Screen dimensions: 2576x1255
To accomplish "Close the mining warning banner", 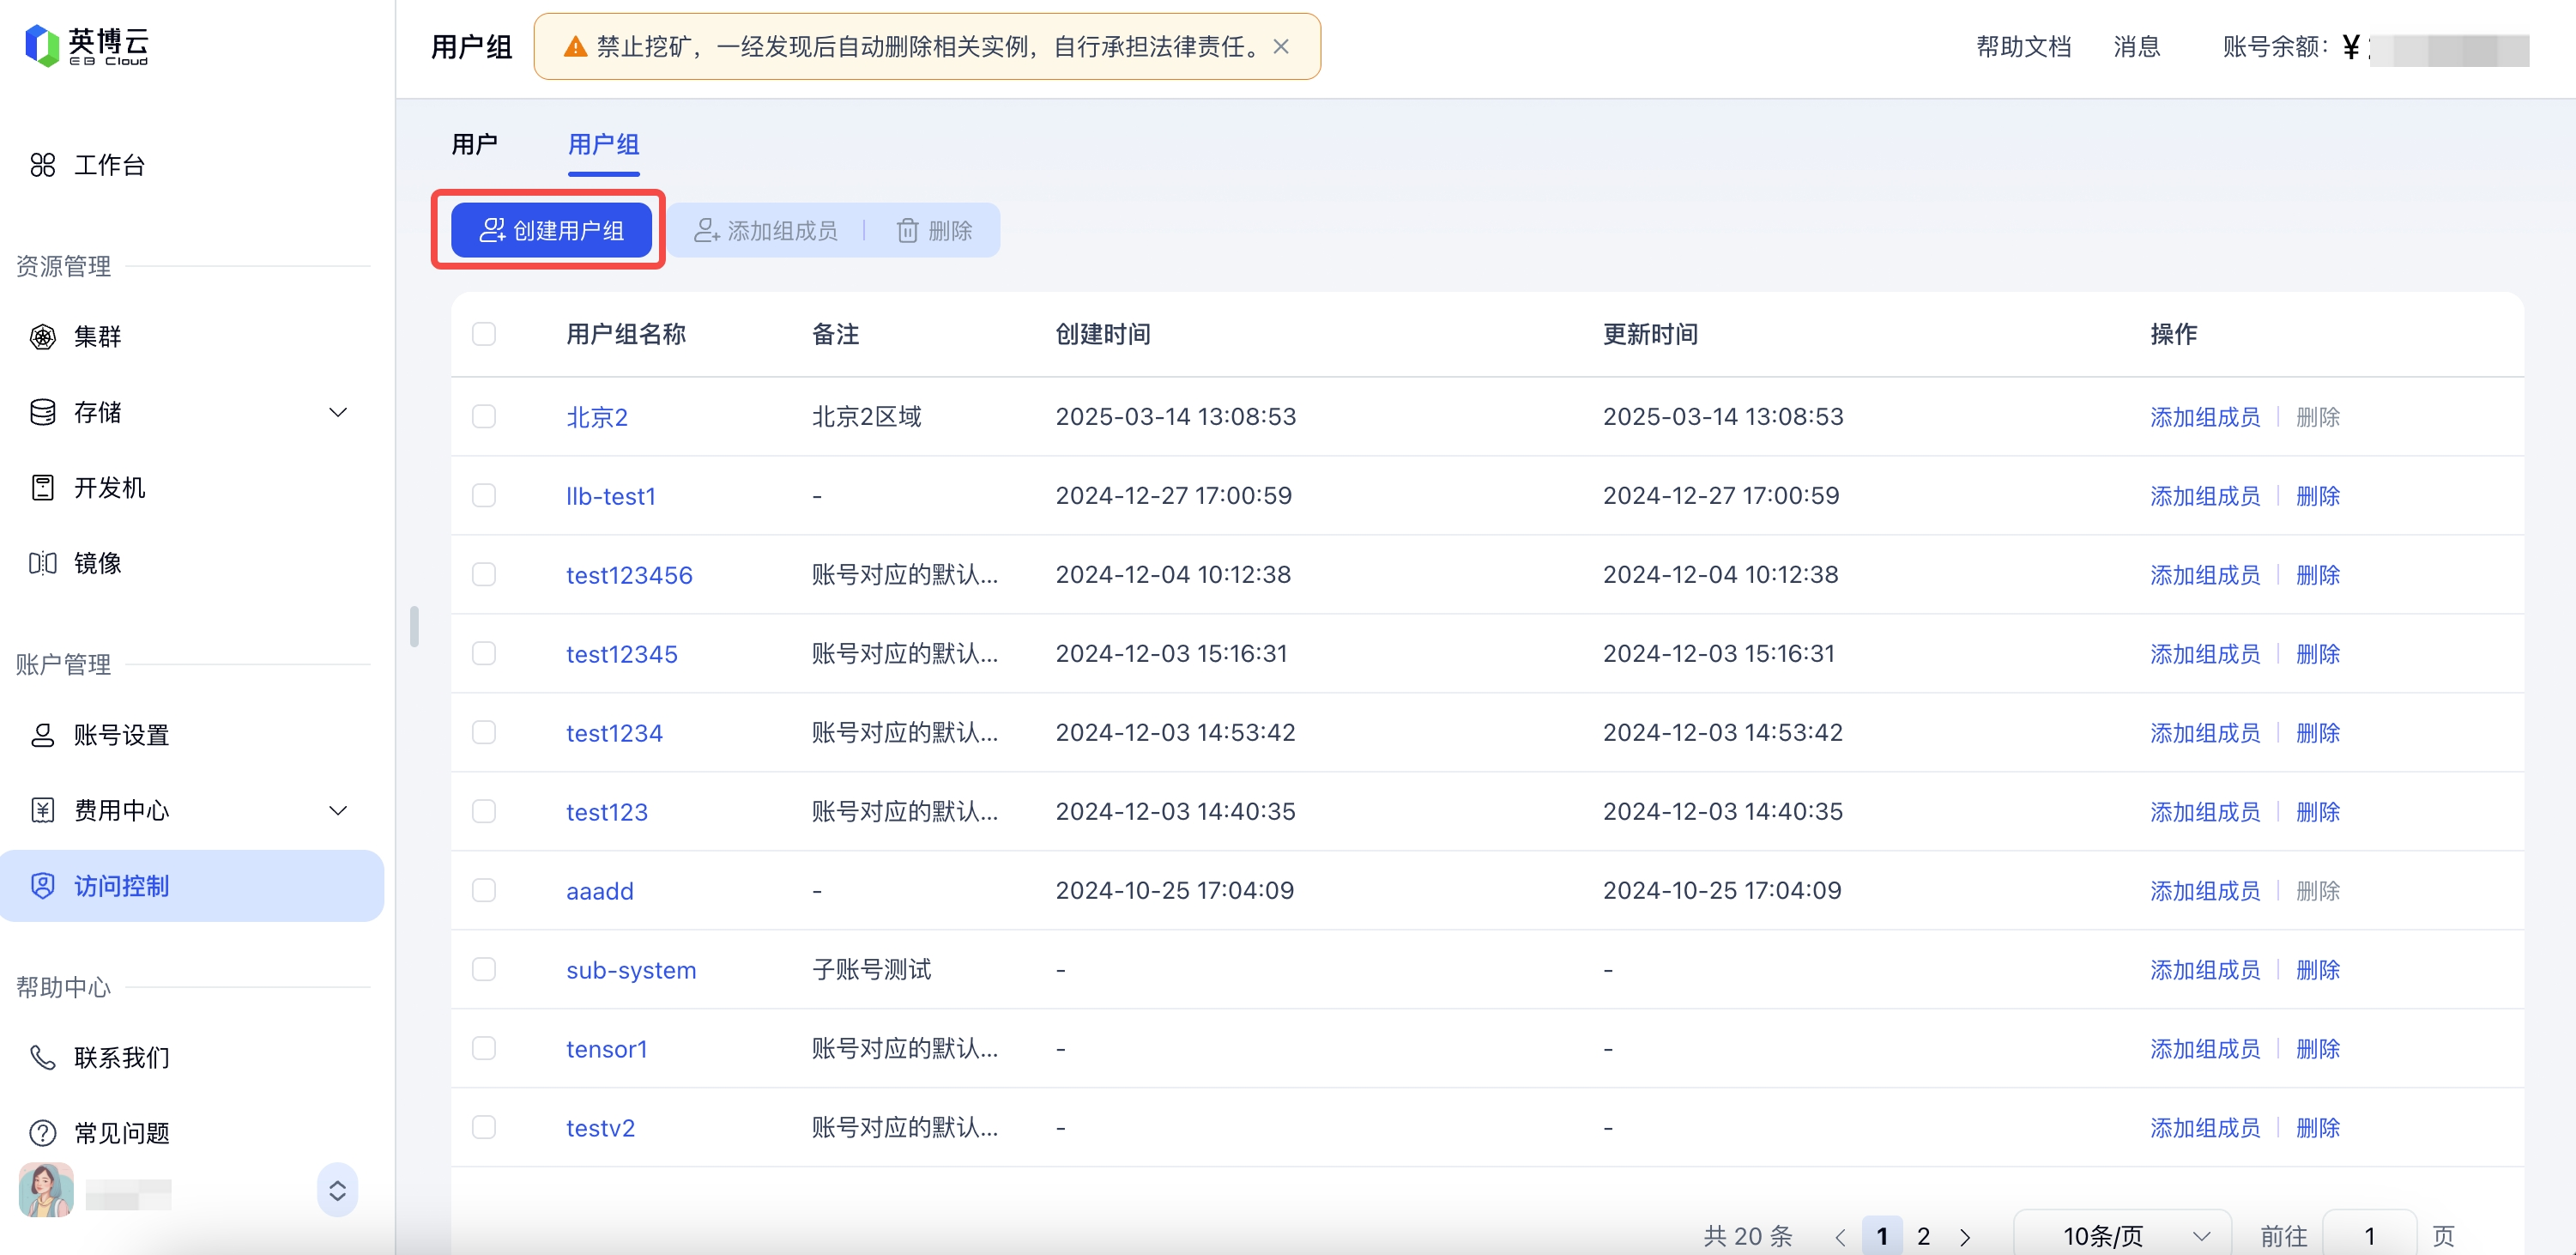I will [x=1281, y=46].
